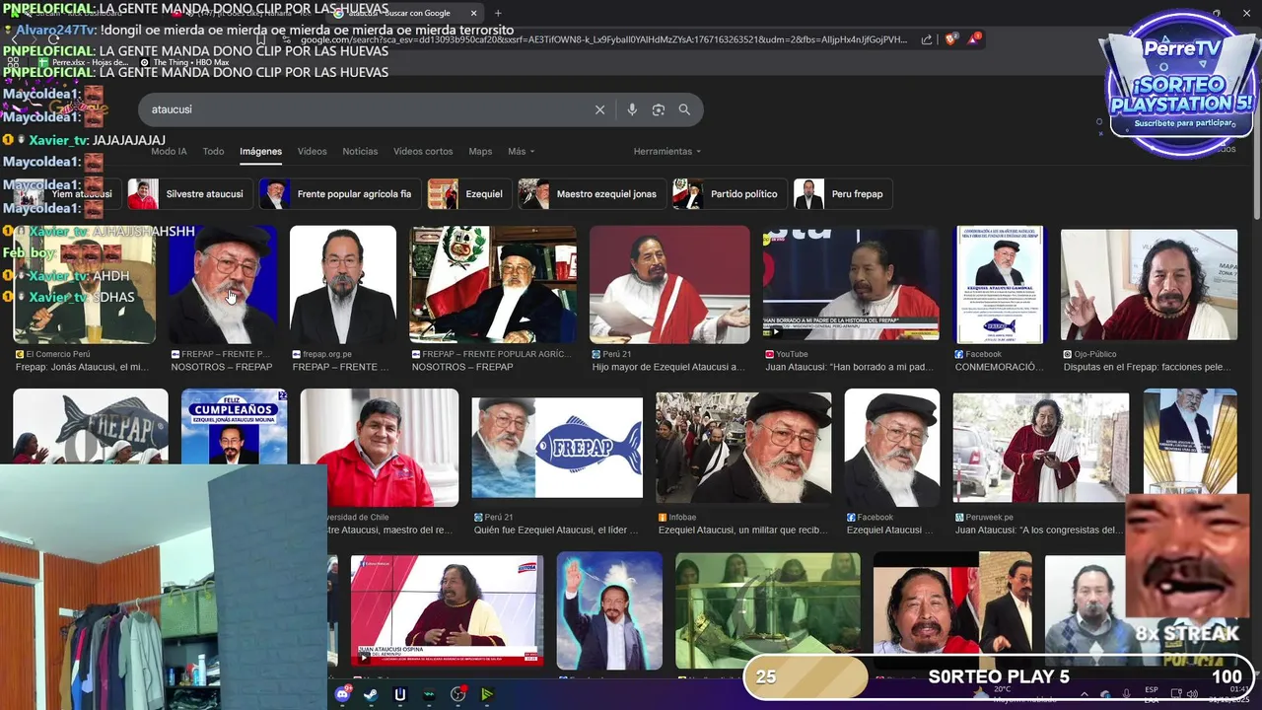Screen dimensions: 1262x710
Task: Click the browser address bar URL
Action: [603, 39]
